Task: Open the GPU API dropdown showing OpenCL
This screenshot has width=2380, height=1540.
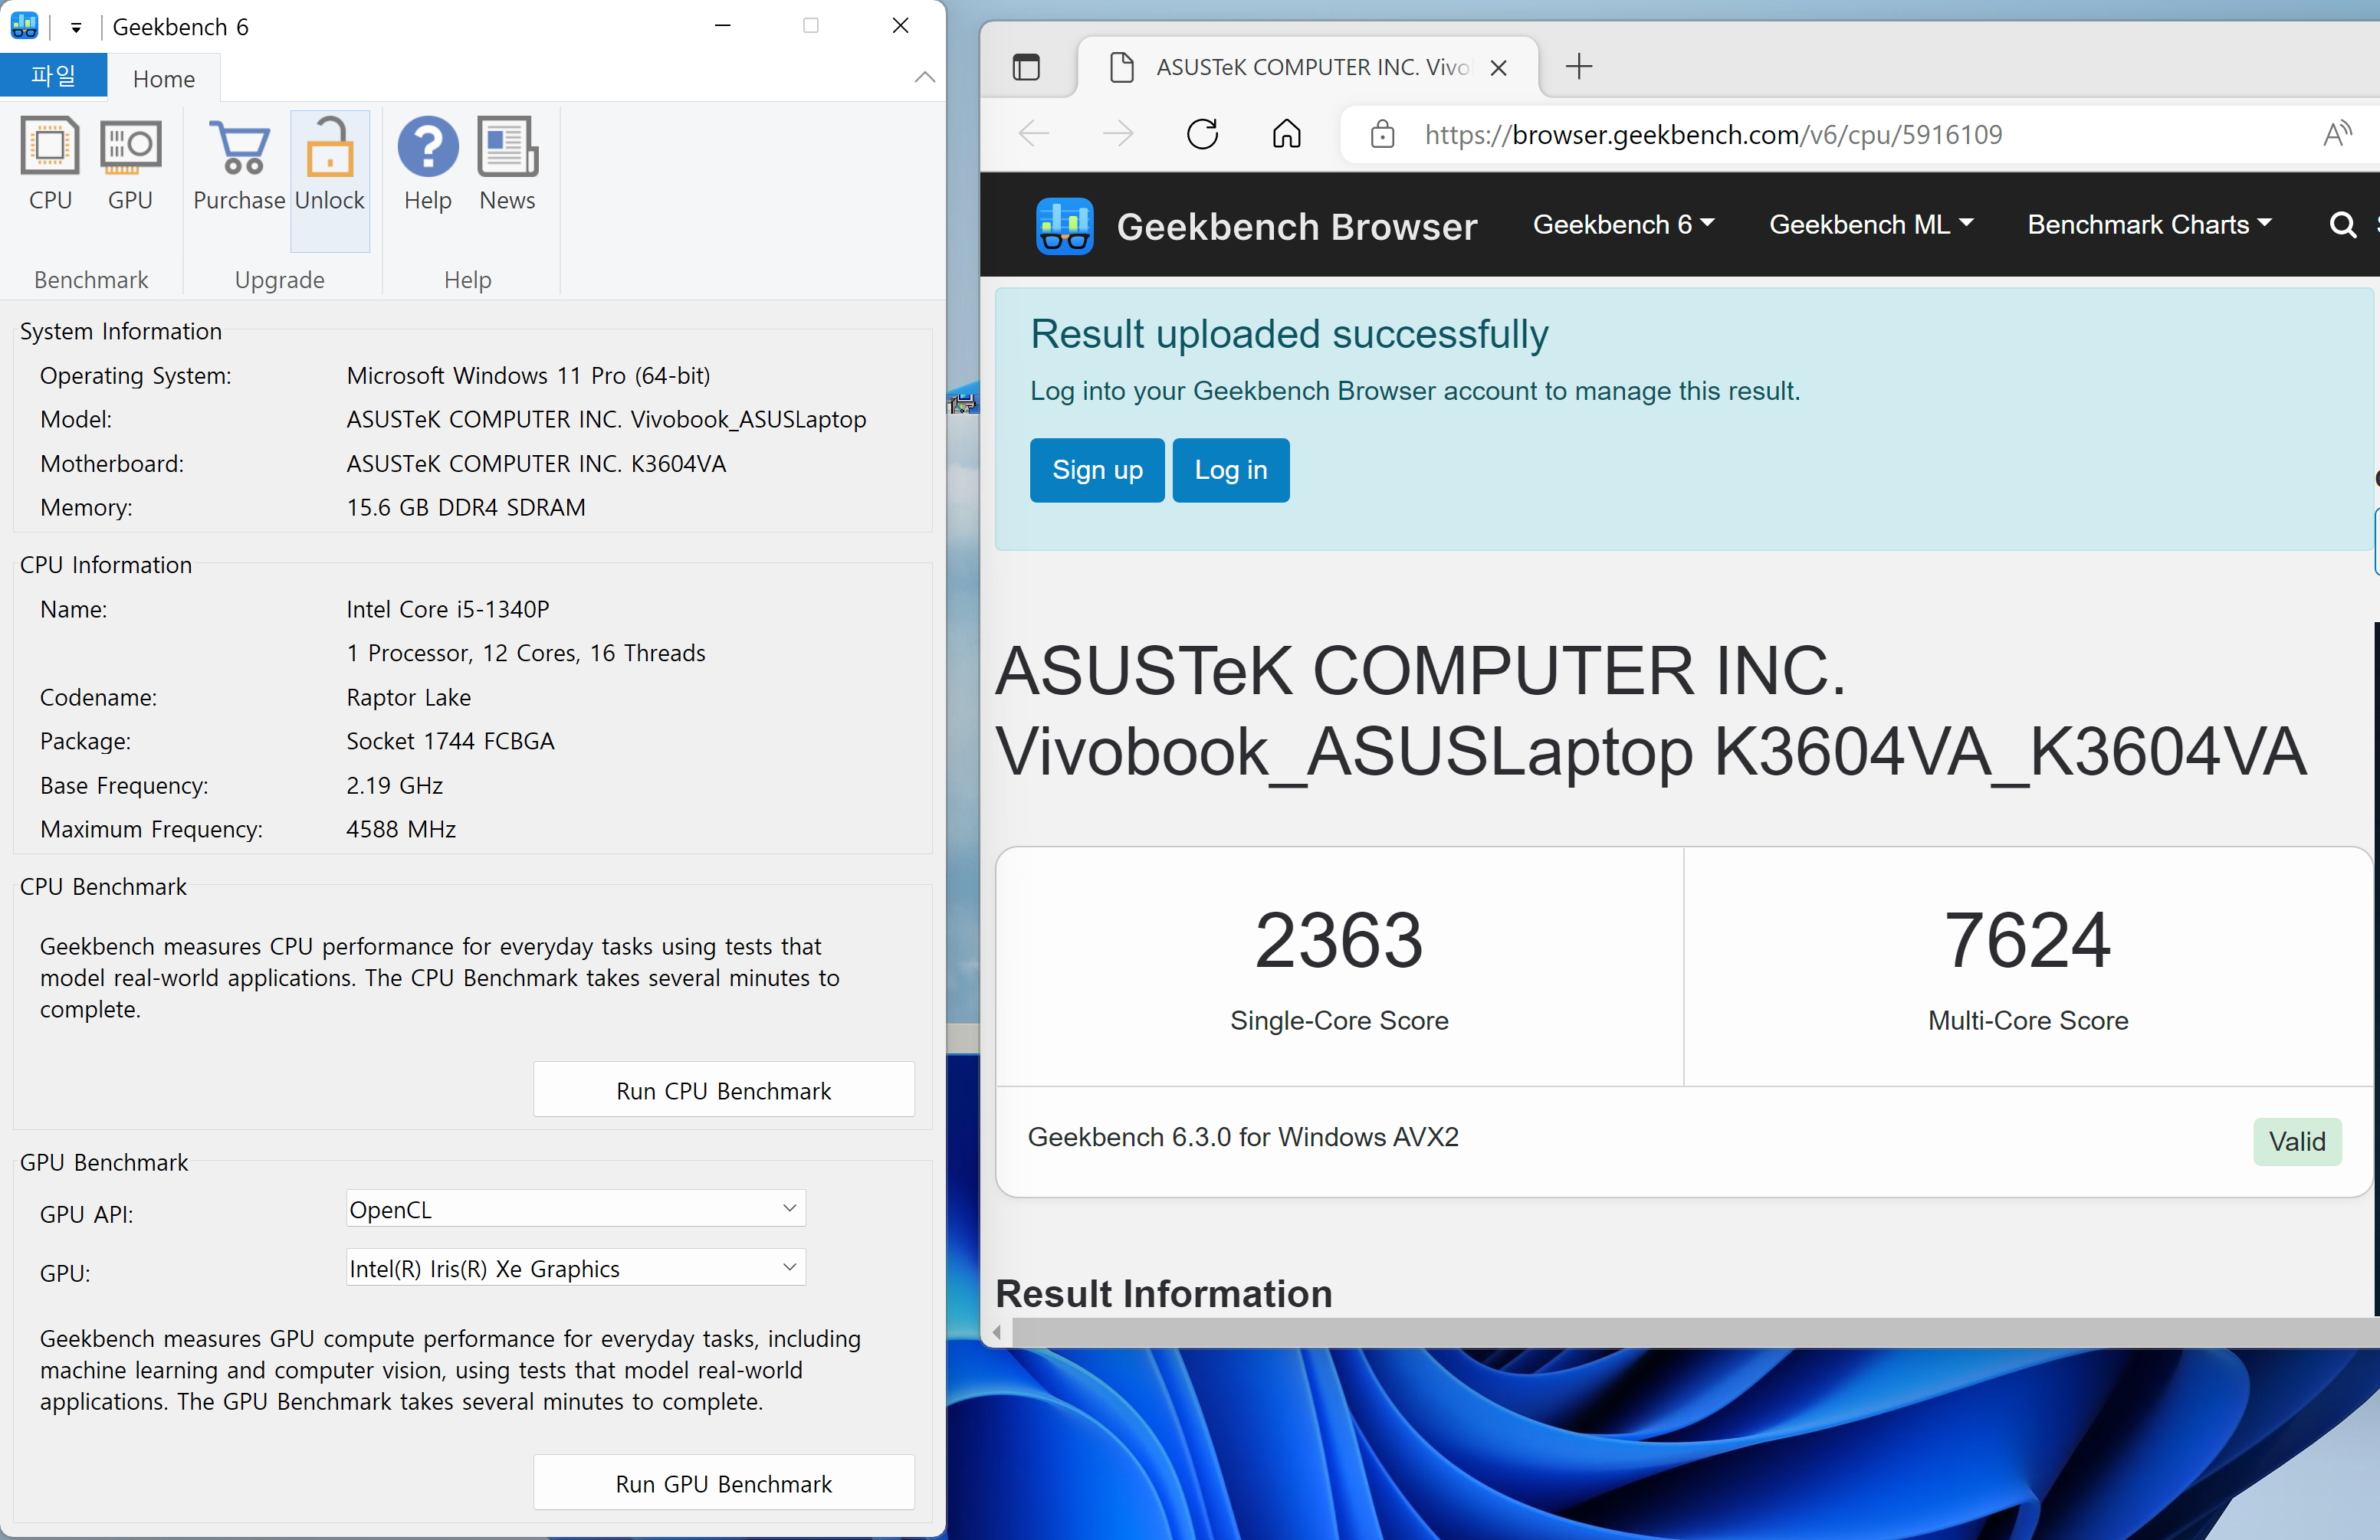Action: pos(575,1209)
